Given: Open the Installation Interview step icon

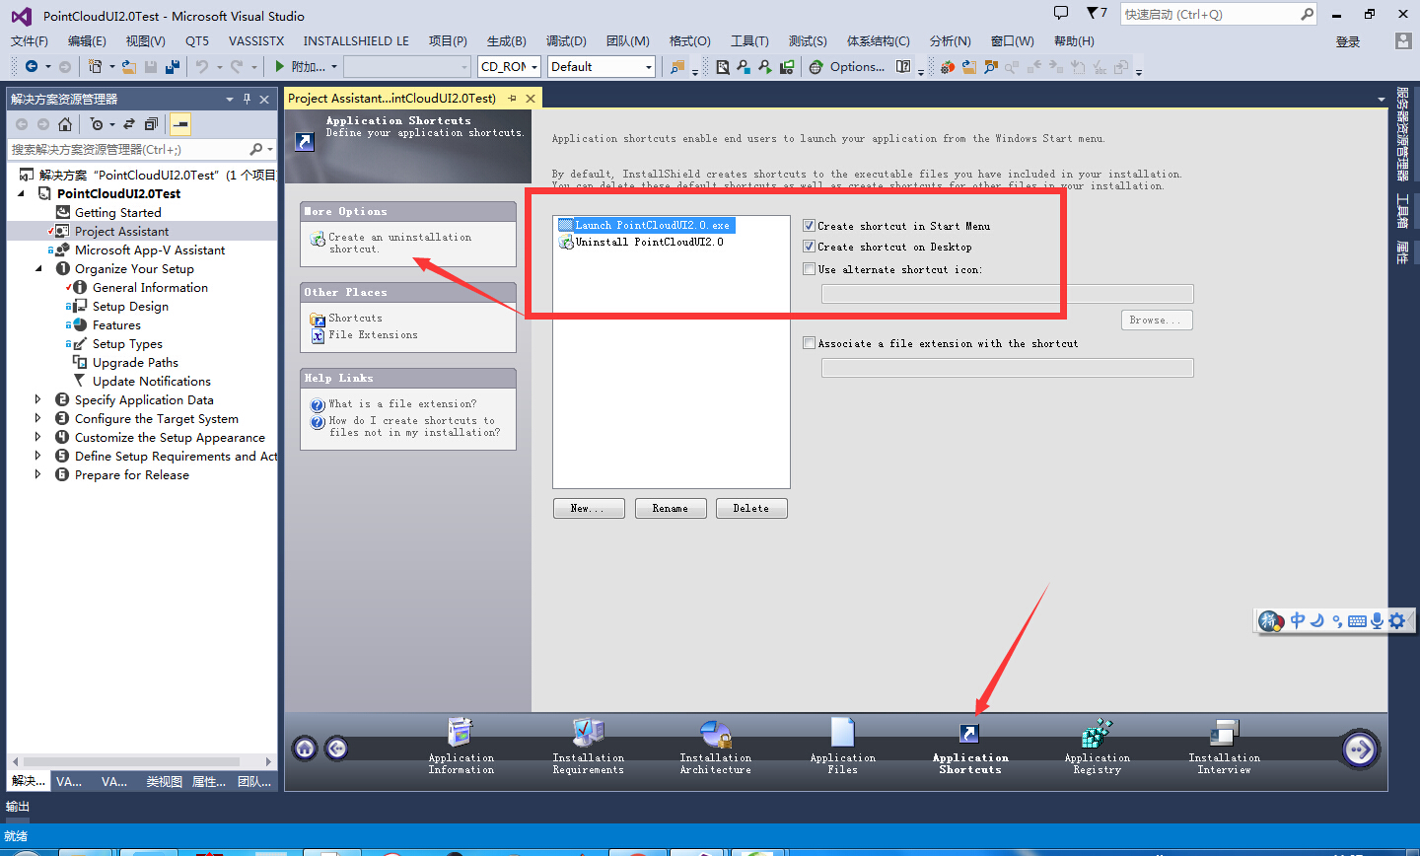Looking at the screenshot, I should [x=1224, y=733].
